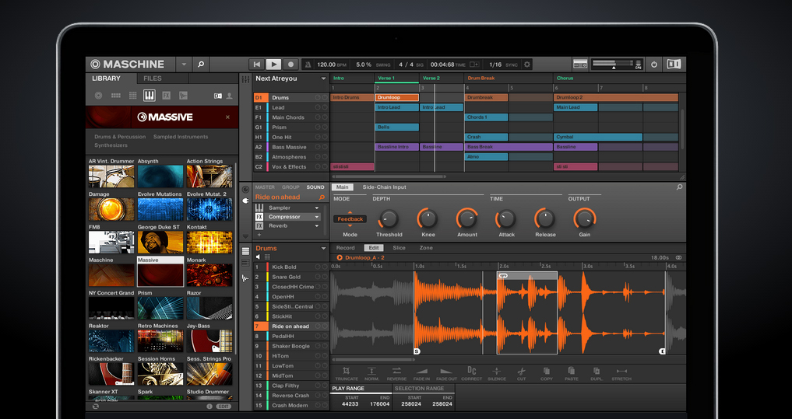Select the Instruments keyboard browser icon
The image size is (792, 419).
(x=149, y=96)
